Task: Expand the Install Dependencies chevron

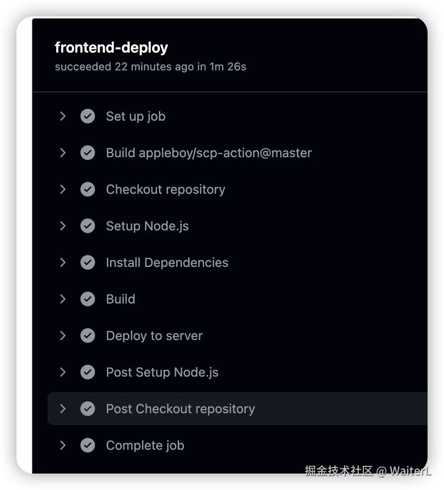Action: tap(63, 262)
